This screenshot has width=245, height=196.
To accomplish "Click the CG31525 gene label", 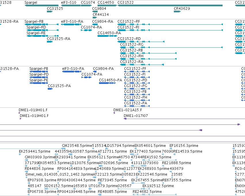I will pos(55,9).
